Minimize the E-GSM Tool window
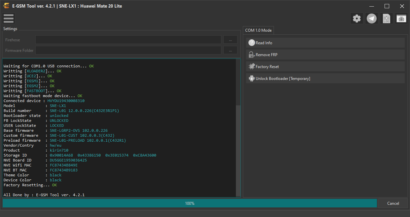The height and width of the screenshot is (217, 410). (x=372, y=6)
